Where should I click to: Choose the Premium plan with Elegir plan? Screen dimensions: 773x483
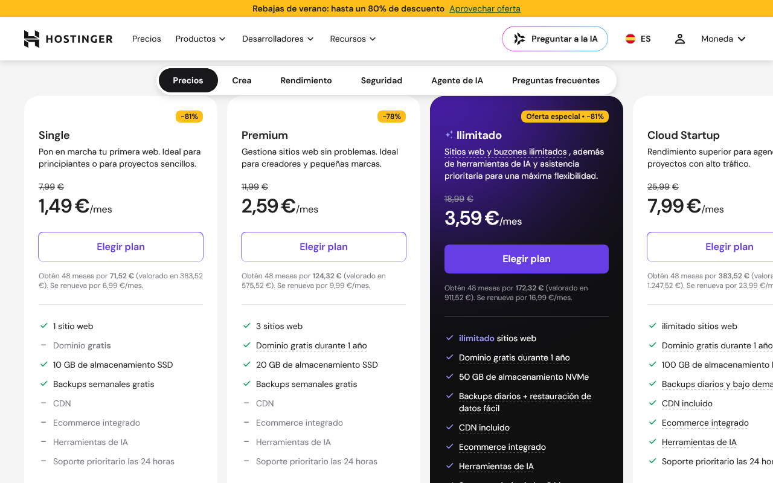tap(324, 247)
